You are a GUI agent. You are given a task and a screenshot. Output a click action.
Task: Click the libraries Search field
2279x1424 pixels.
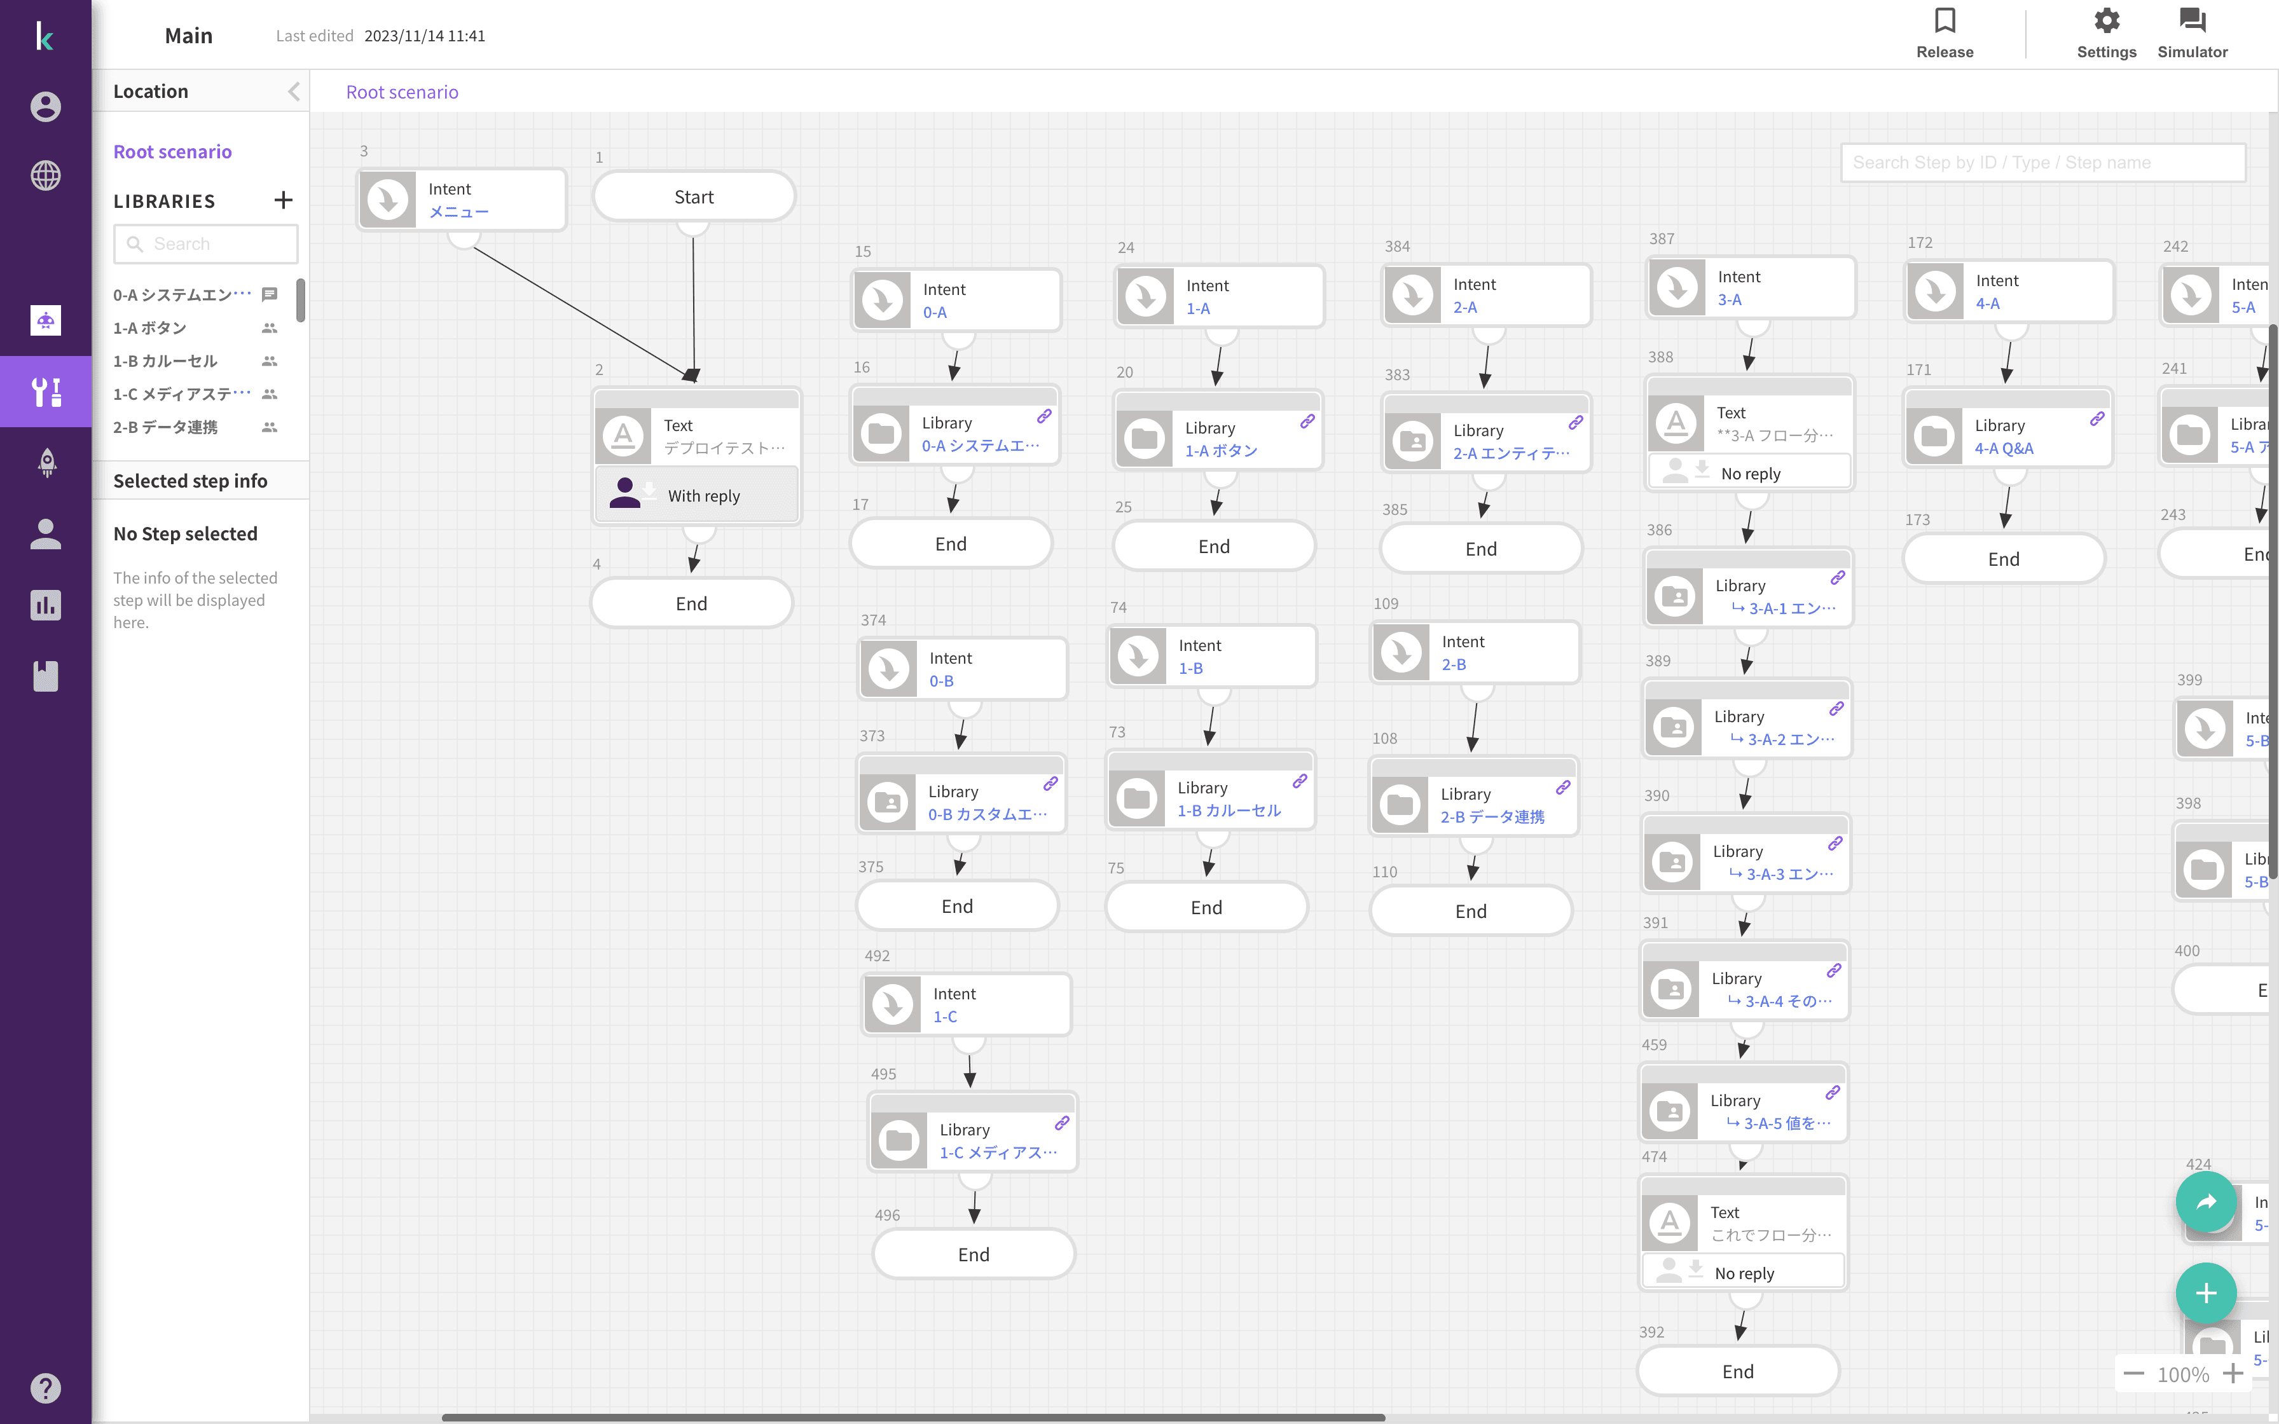click(x=205, y=244)
